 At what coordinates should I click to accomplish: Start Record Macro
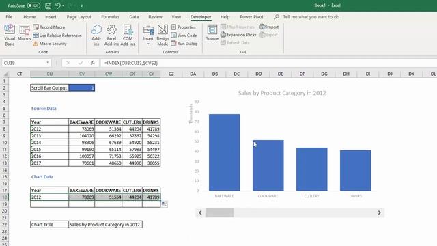click(48, 27)
